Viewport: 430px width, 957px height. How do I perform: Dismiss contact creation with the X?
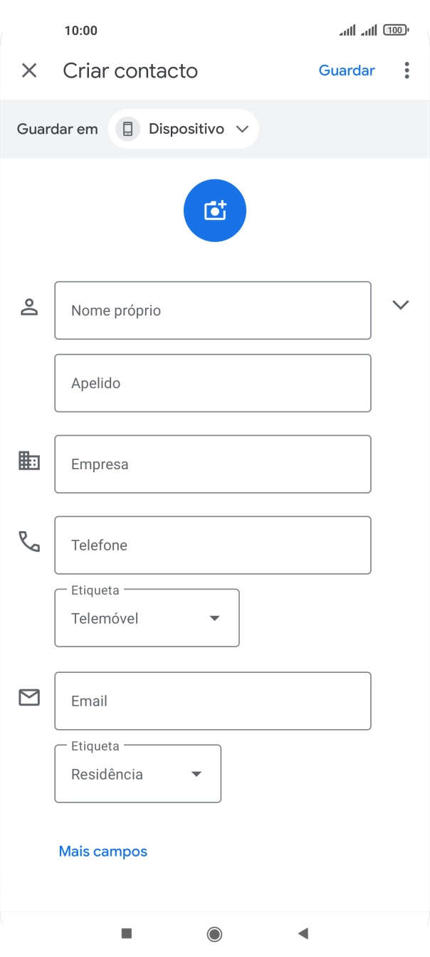point(29,70)
